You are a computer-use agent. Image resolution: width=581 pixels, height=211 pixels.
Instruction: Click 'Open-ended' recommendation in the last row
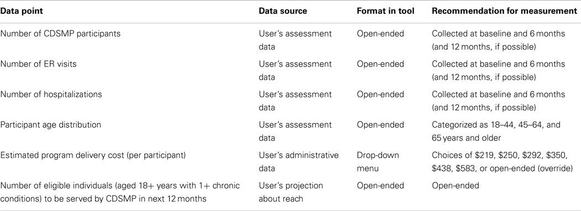tap(456, 186)
